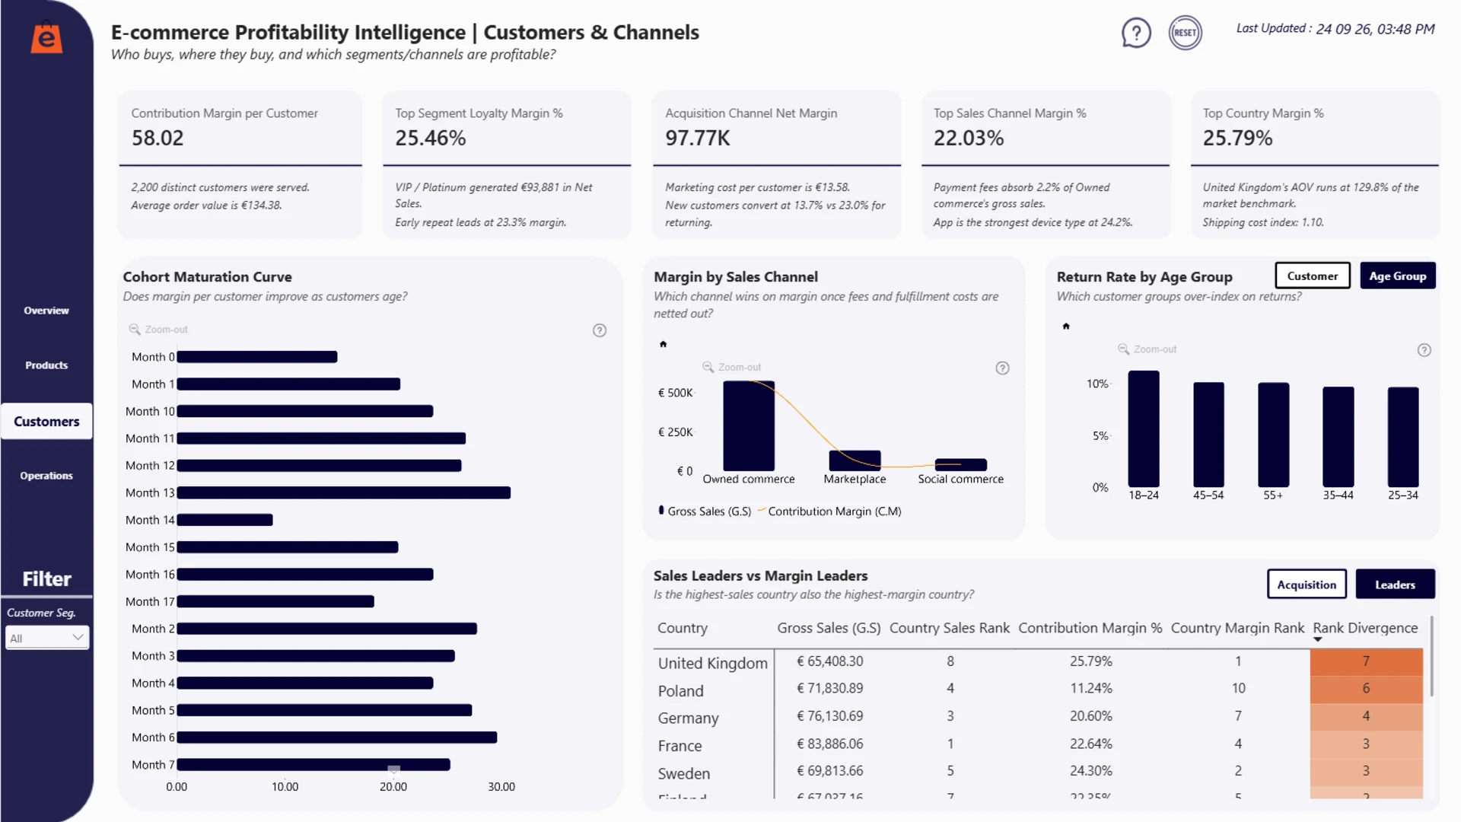Viewport: 1461px width, 822px height.
Task: Click the Marketplace bar
Action: 855,460
